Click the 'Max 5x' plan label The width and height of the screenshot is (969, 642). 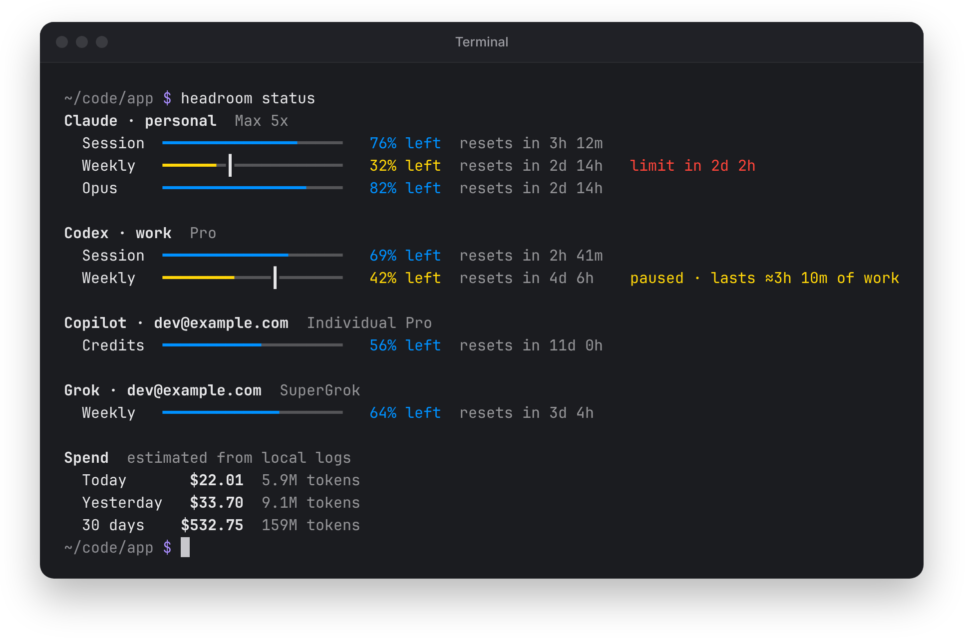tap(262, 121)
